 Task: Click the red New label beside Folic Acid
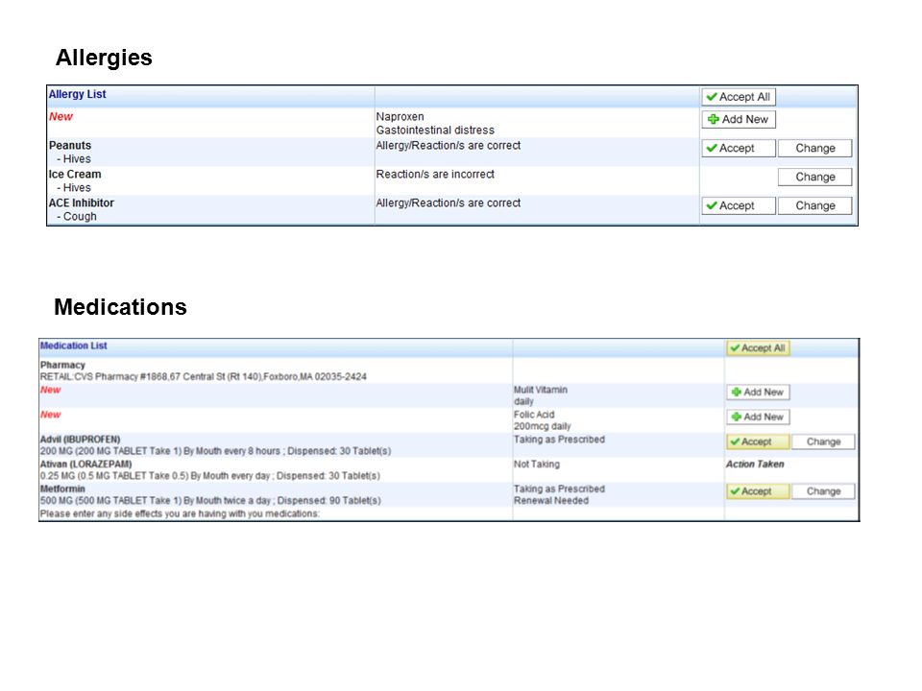tap(51, 415)
